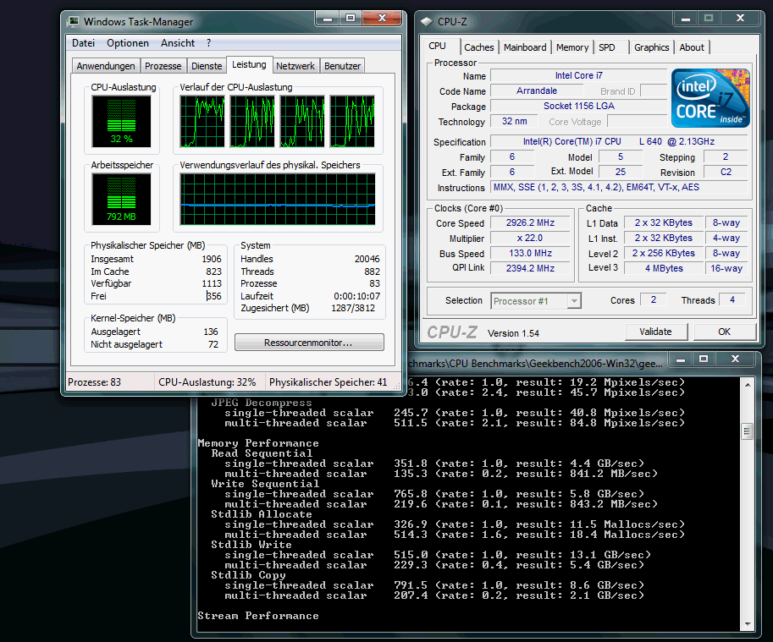Click the Core Speed 2926.2 MHz value

click(530, 223)
